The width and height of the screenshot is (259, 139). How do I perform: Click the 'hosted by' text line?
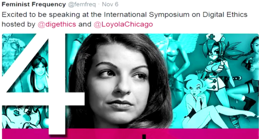[77, 24]
